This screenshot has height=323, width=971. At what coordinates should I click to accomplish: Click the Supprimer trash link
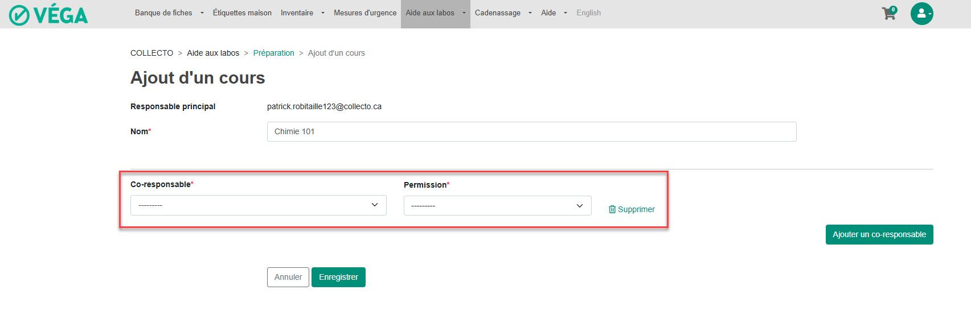(632, 209)
